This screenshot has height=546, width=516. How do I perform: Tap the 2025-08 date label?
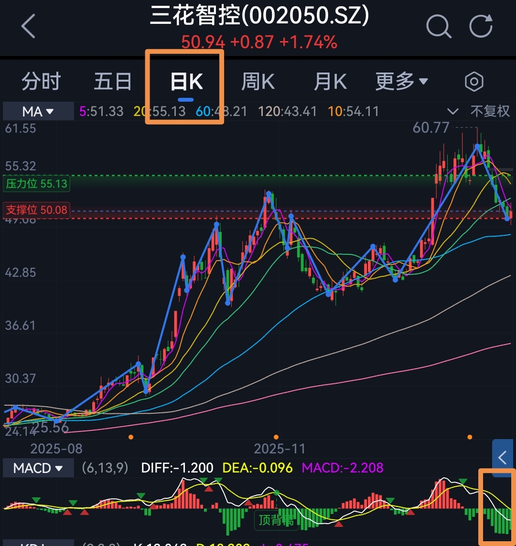coord(56,449)
